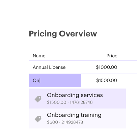This screenshot has width=137, height=137.
Task: Click the $1500.00 price under Onboarding services
Action: pos(57,102)
